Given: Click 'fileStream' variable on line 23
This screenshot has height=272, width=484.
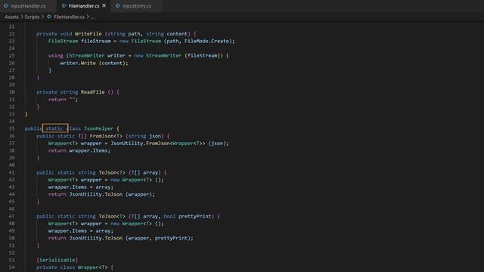Looking at the screenshot, I should click(96, 41).
